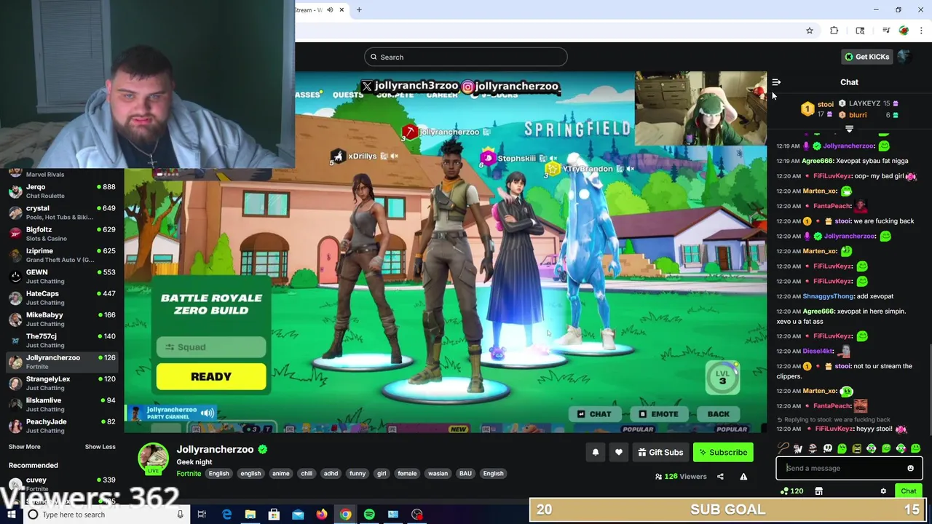Open Task View on taskbar
932x524 pixels.
click(202, 515)
